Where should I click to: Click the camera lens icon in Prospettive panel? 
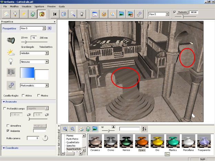coord(11,40)
